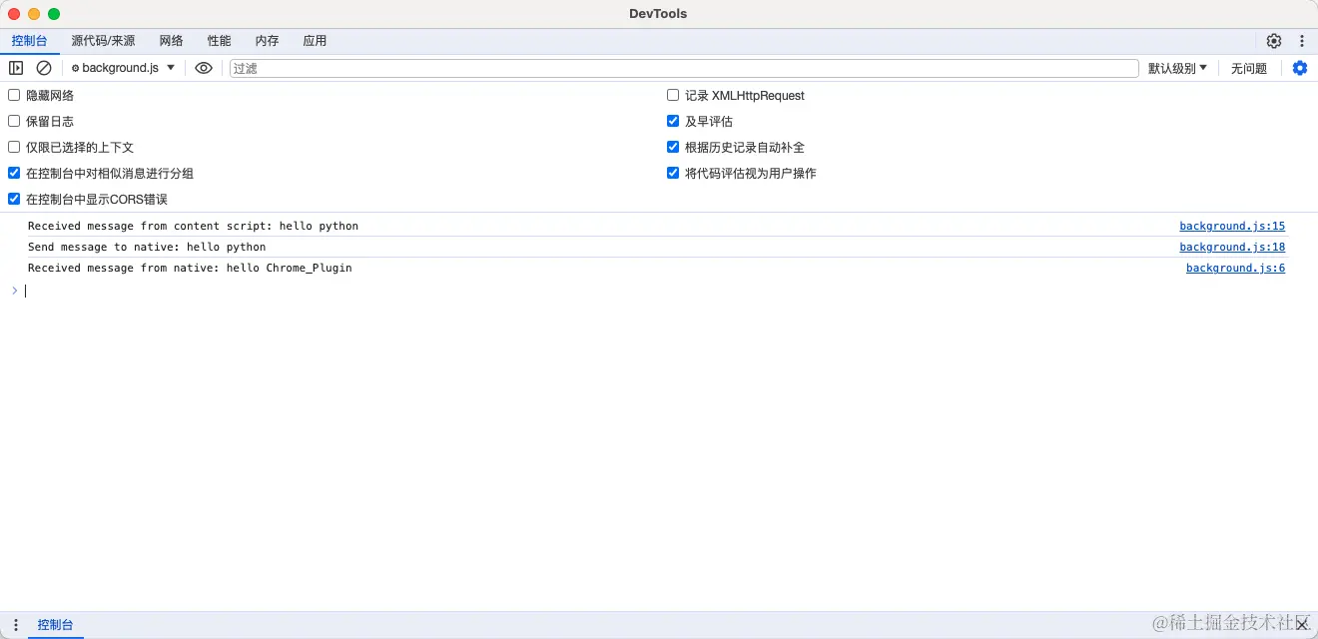The height and width of the screenshot is (639, 1318).
Task: Open the drawer three-dot menu at bottom left
Action: click(x=16, y=625)
